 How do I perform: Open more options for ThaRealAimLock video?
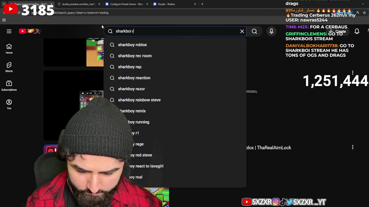point(353,147)
